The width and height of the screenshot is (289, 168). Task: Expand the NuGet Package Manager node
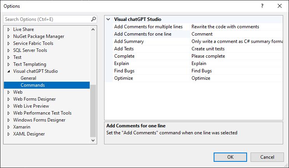point(9,36)
